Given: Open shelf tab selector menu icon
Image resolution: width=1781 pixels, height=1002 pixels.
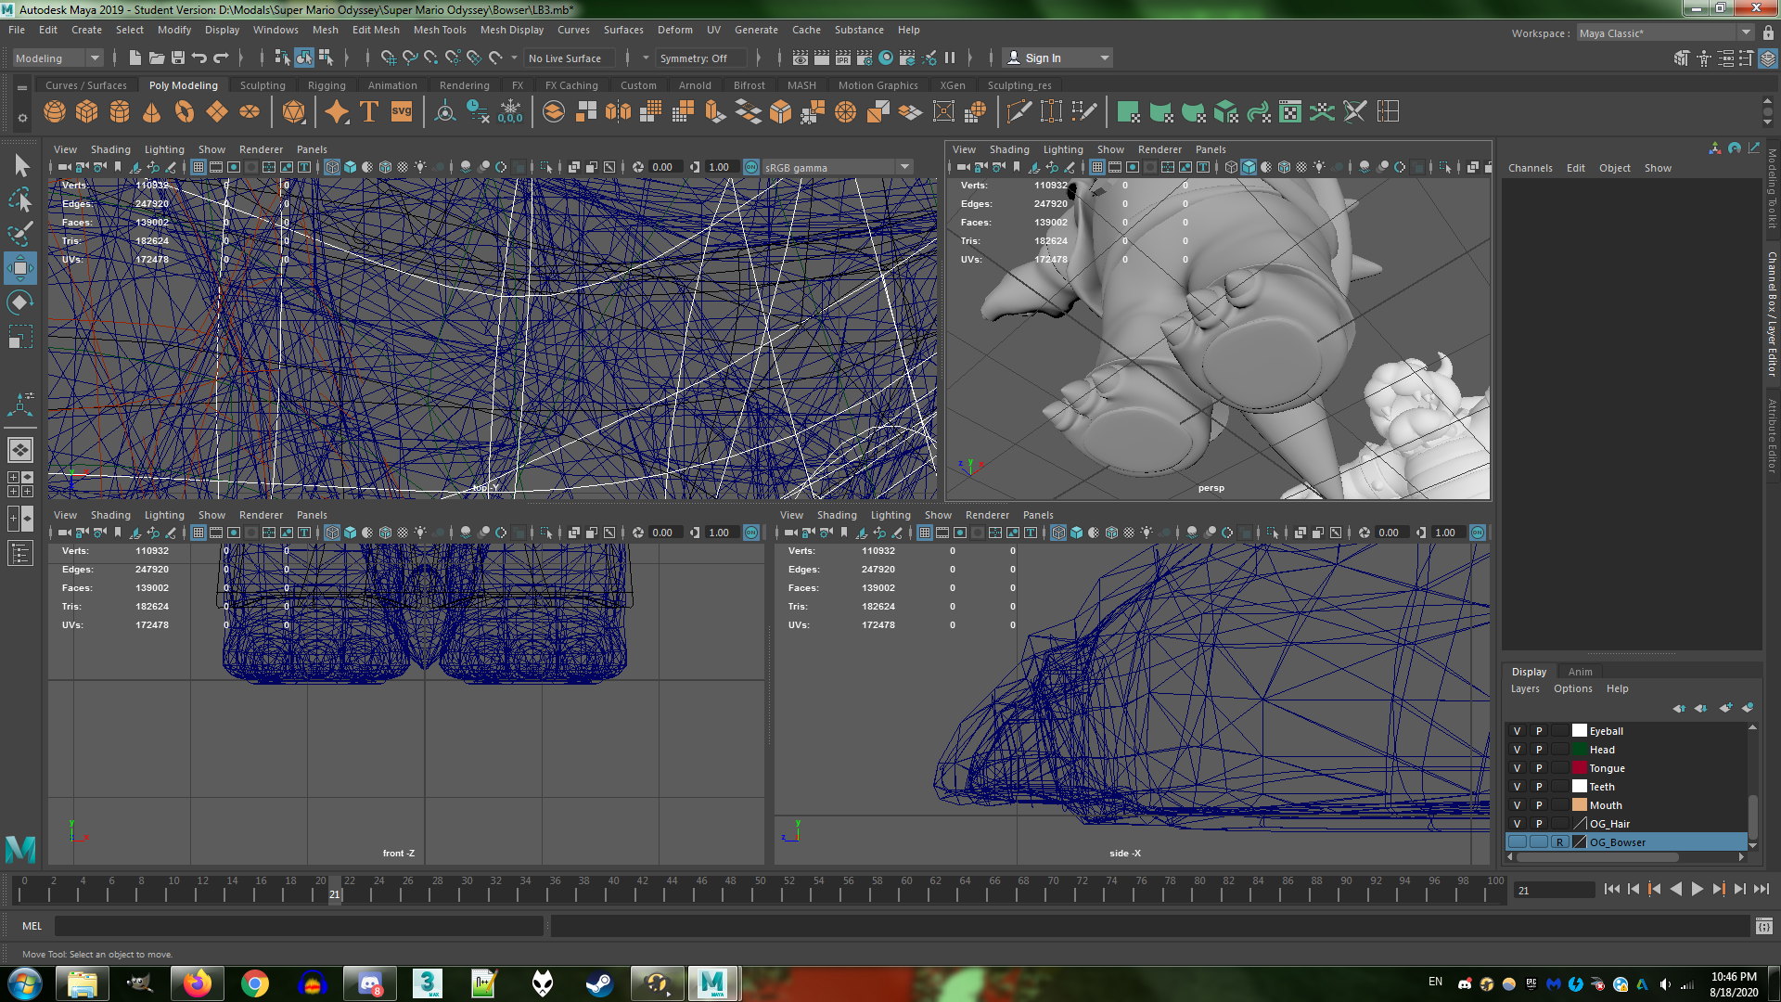Looking at the screenshot, I should pyautogui.click(x=22, y=87).
